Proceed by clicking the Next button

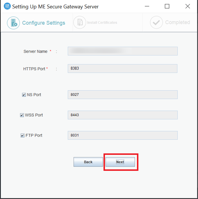click(x=120, y=162)
